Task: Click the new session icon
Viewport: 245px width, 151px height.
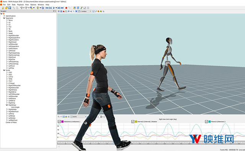Action: [x=3, y=8]
